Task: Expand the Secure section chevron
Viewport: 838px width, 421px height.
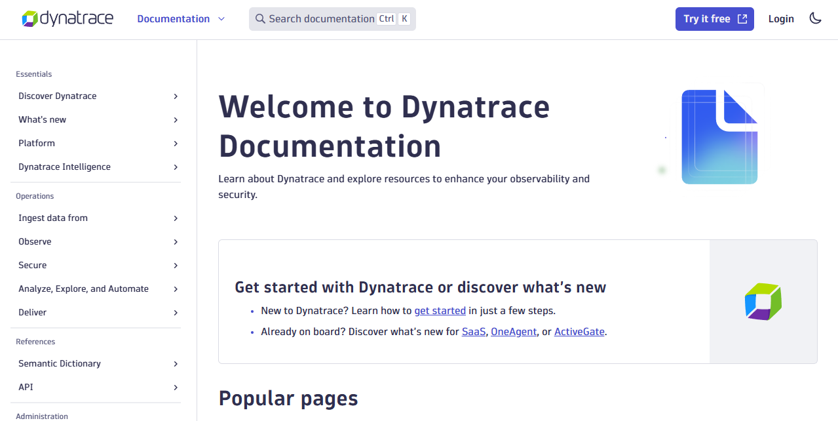Action: tap(176, 266)
